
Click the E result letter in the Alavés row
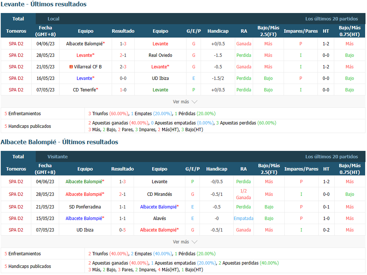pyautogui.click(x=193, y=218)
